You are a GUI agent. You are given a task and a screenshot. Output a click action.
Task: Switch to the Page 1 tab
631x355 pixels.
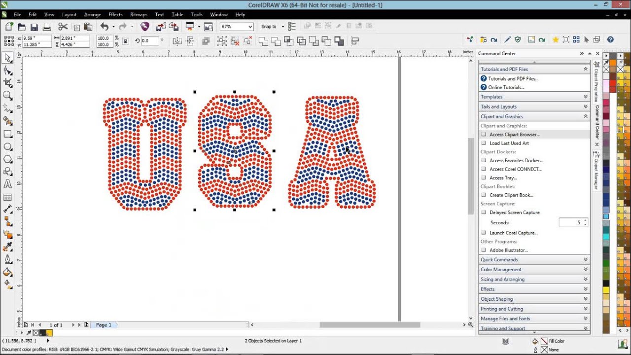pyautogui.click(x=104, y=325)
